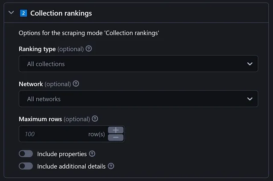Viewport: 273px width, 181px height.
Task: Click the Collection rankings section title
Action: coord(61,13)
